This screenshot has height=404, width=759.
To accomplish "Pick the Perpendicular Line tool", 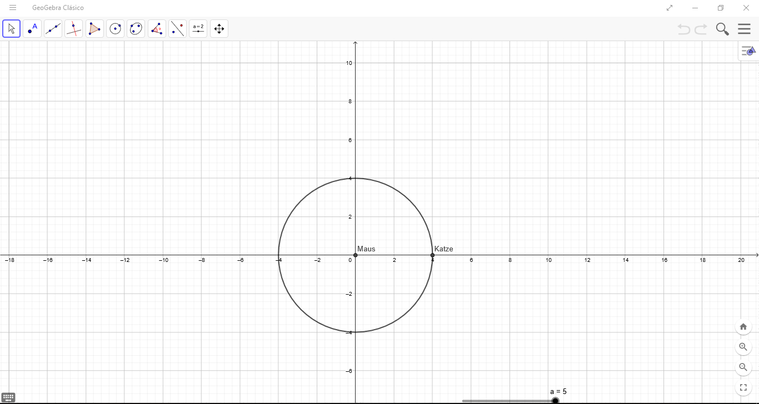I will [x=73, y=29].
